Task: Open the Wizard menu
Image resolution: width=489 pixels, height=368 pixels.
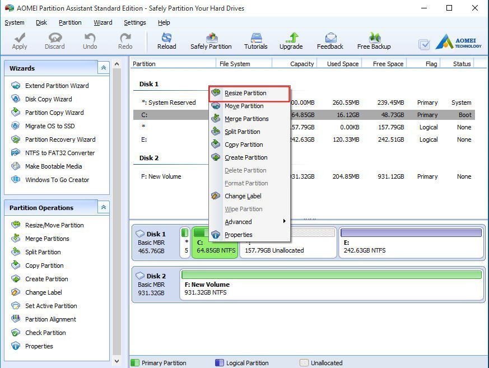Action: [103, 22]
